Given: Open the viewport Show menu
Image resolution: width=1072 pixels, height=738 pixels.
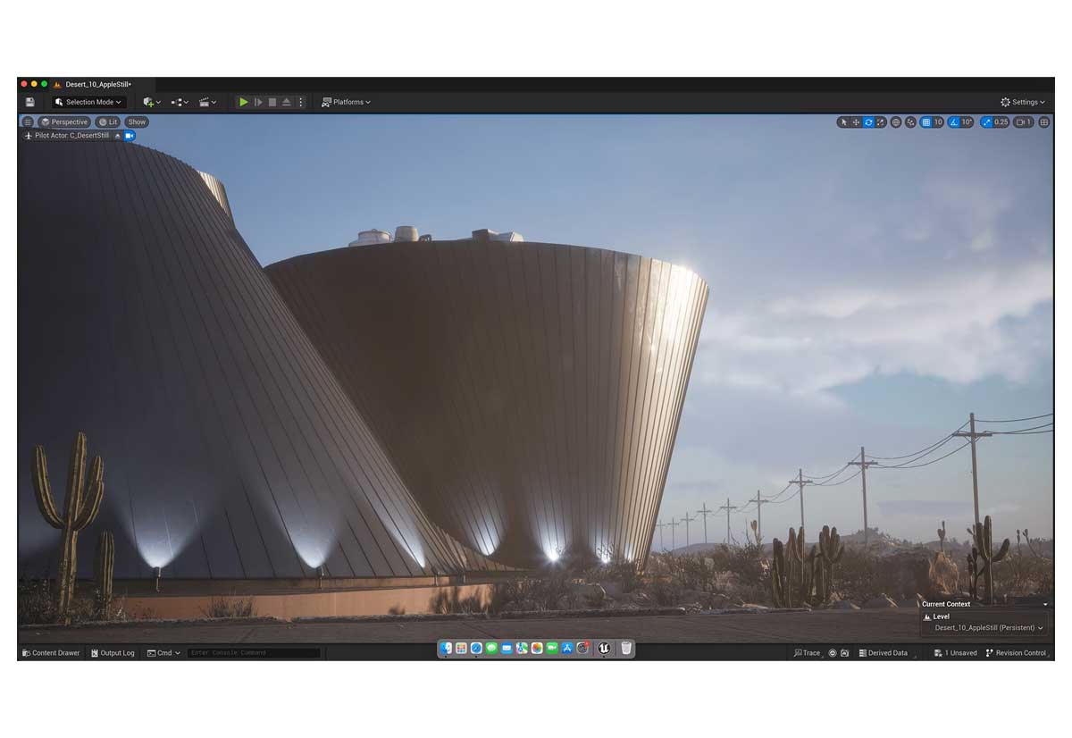Looking at the screenshot, I should [136, 122].
